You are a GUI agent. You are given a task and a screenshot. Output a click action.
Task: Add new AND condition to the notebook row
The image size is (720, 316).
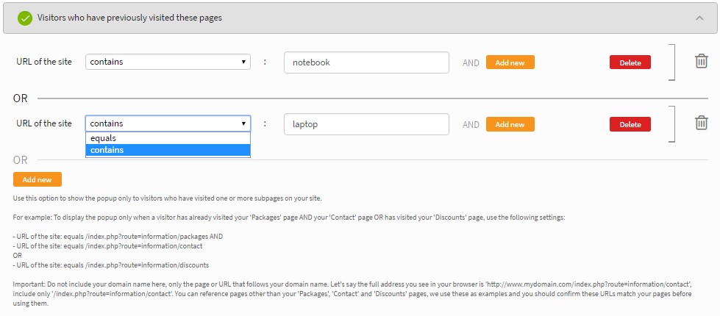tap(510, 62)
